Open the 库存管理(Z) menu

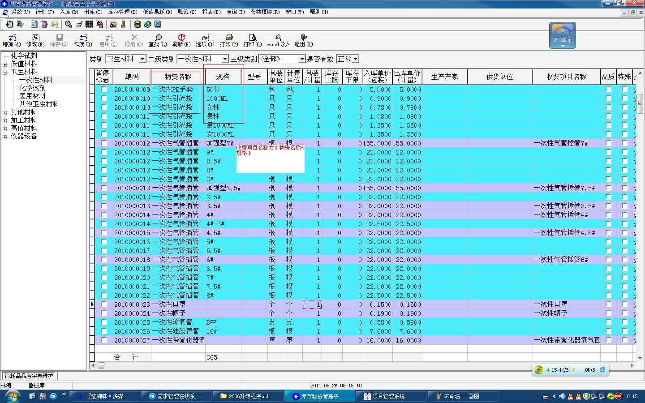point(122,12)
